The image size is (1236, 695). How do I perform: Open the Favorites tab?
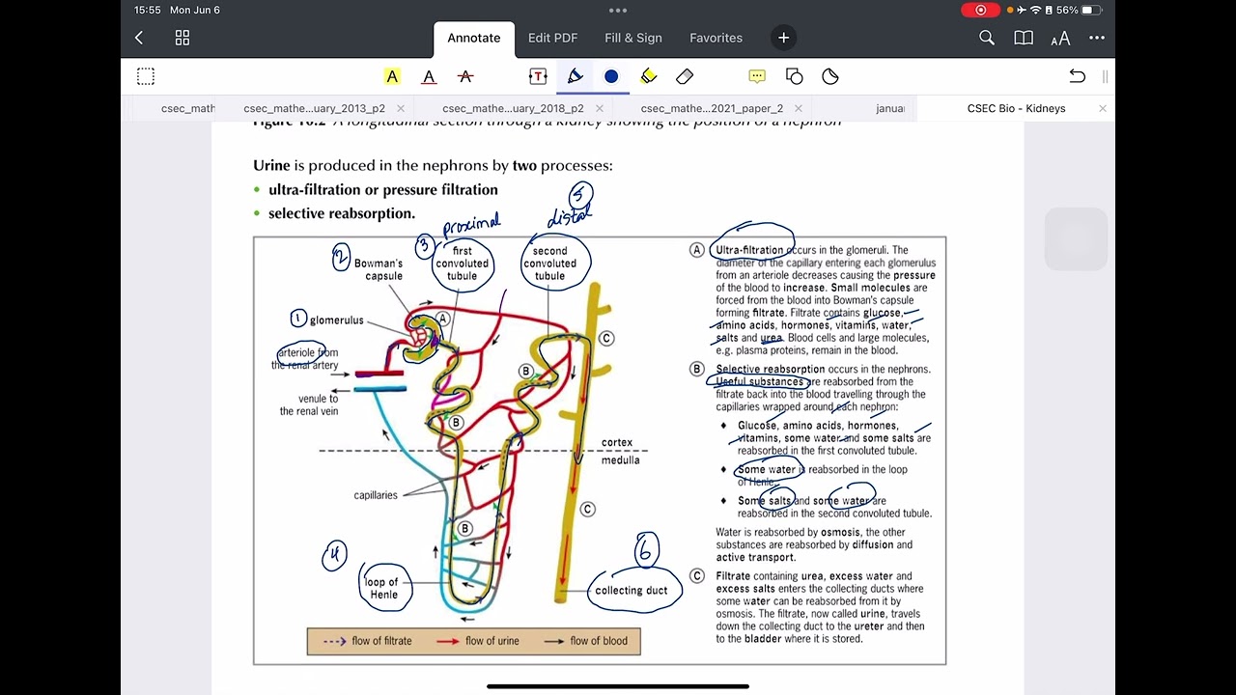pyautogui.click(x=716, y=38)
